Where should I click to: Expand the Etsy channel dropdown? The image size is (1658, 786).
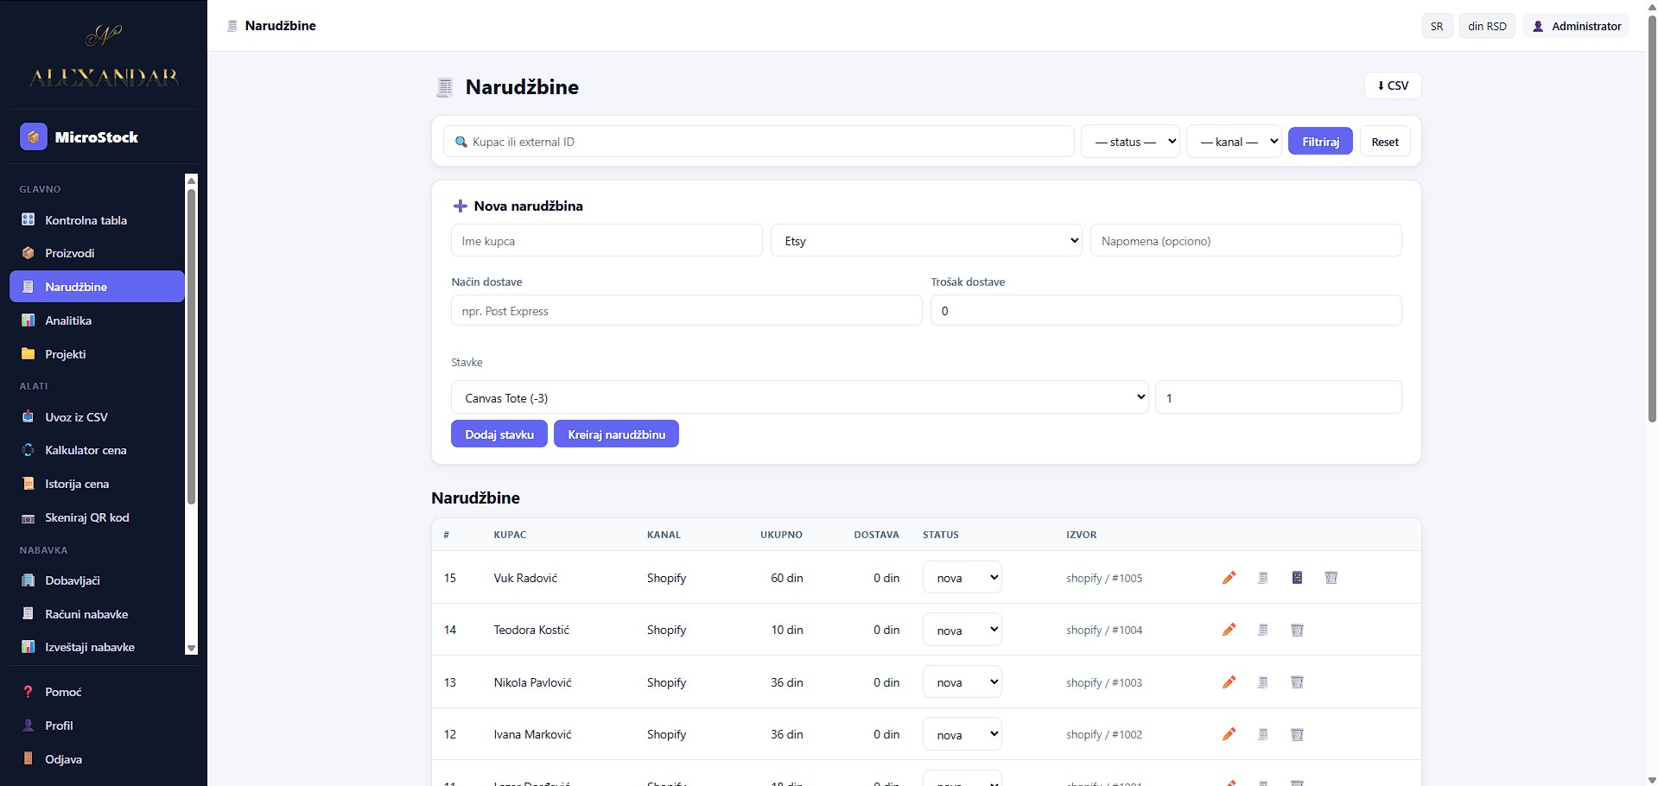coord(926,241)
